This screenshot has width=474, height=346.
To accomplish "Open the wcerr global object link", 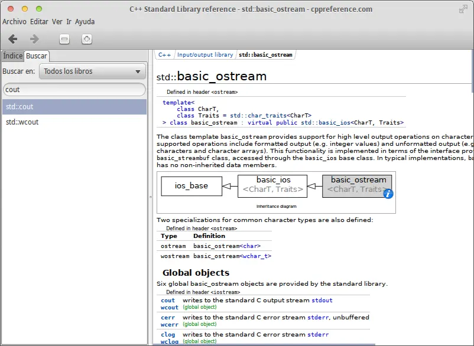I will (x=170, y=325).
